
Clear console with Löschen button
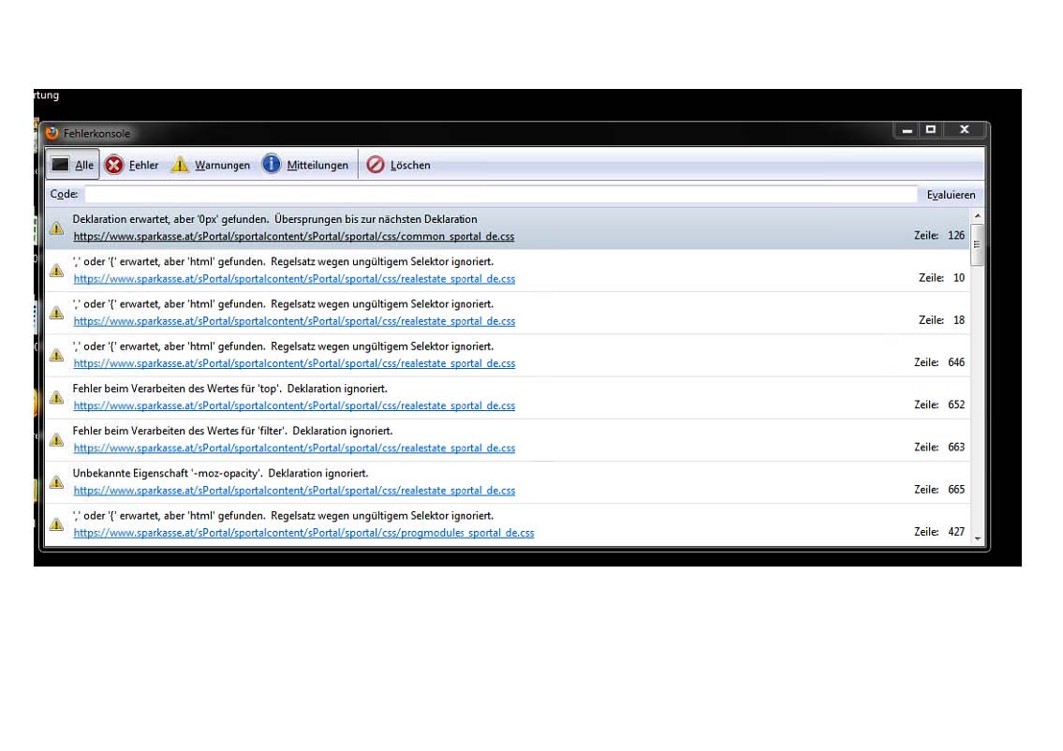[399, 165]
